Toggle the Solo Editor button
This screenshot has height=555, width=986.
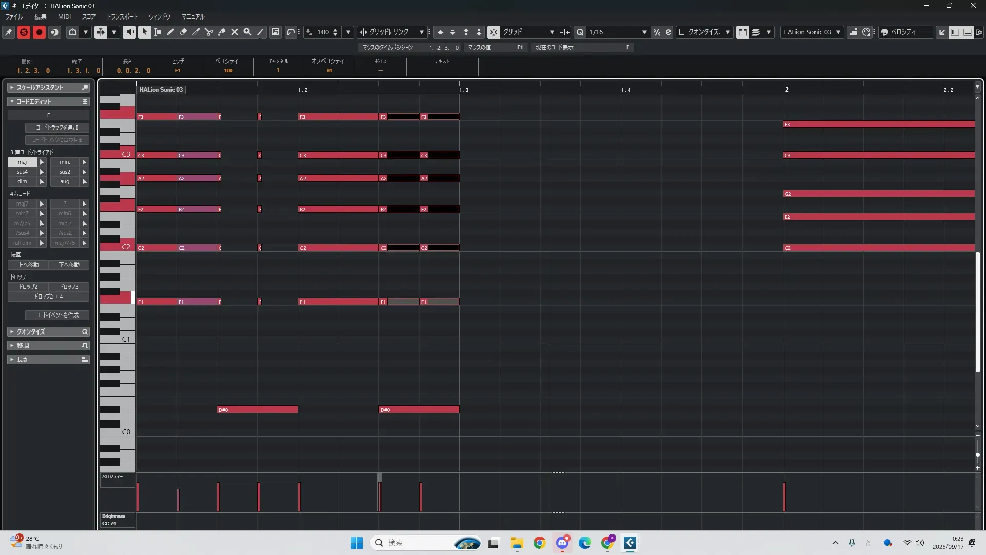[24, 32]
